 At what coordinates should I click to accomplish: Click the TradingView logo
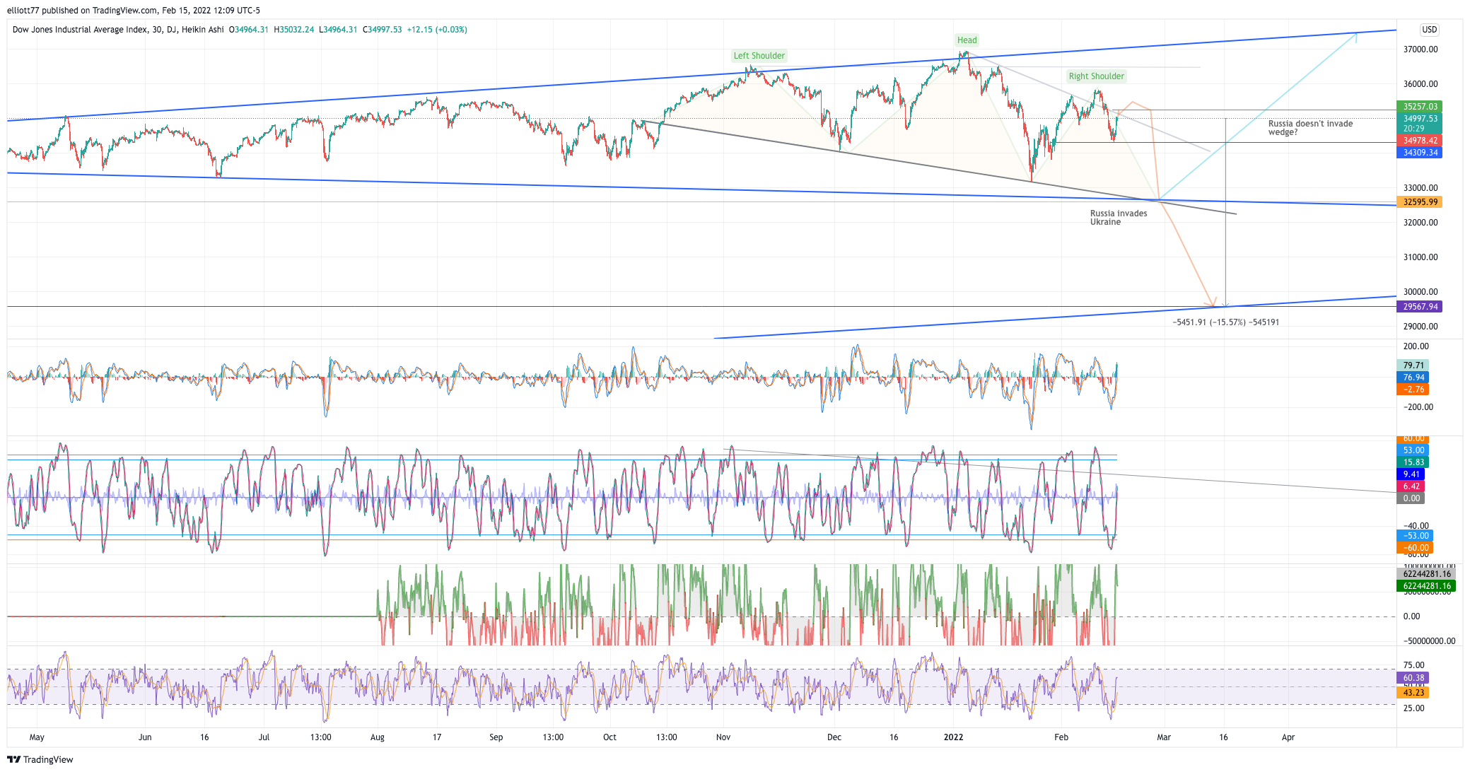pyautogui.click(x=40, y=759)
